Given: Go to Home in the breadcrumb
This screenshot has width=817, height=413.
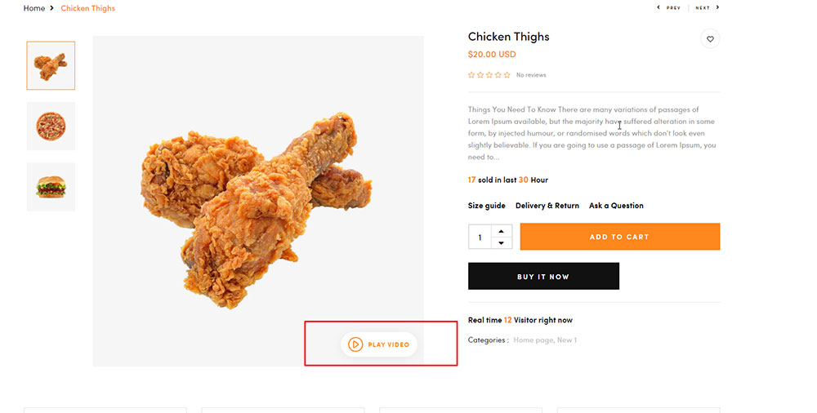Looking at the screenshot, I should (x=33, y=8).
